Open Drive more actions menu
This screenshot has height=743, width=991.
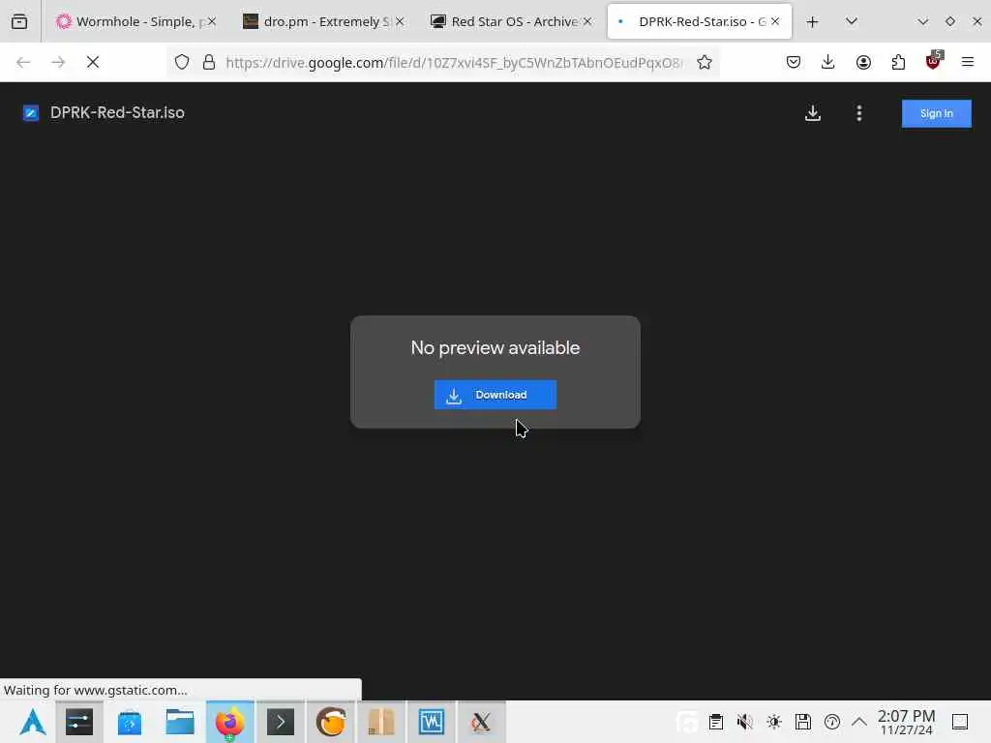(x=859, y=113)
